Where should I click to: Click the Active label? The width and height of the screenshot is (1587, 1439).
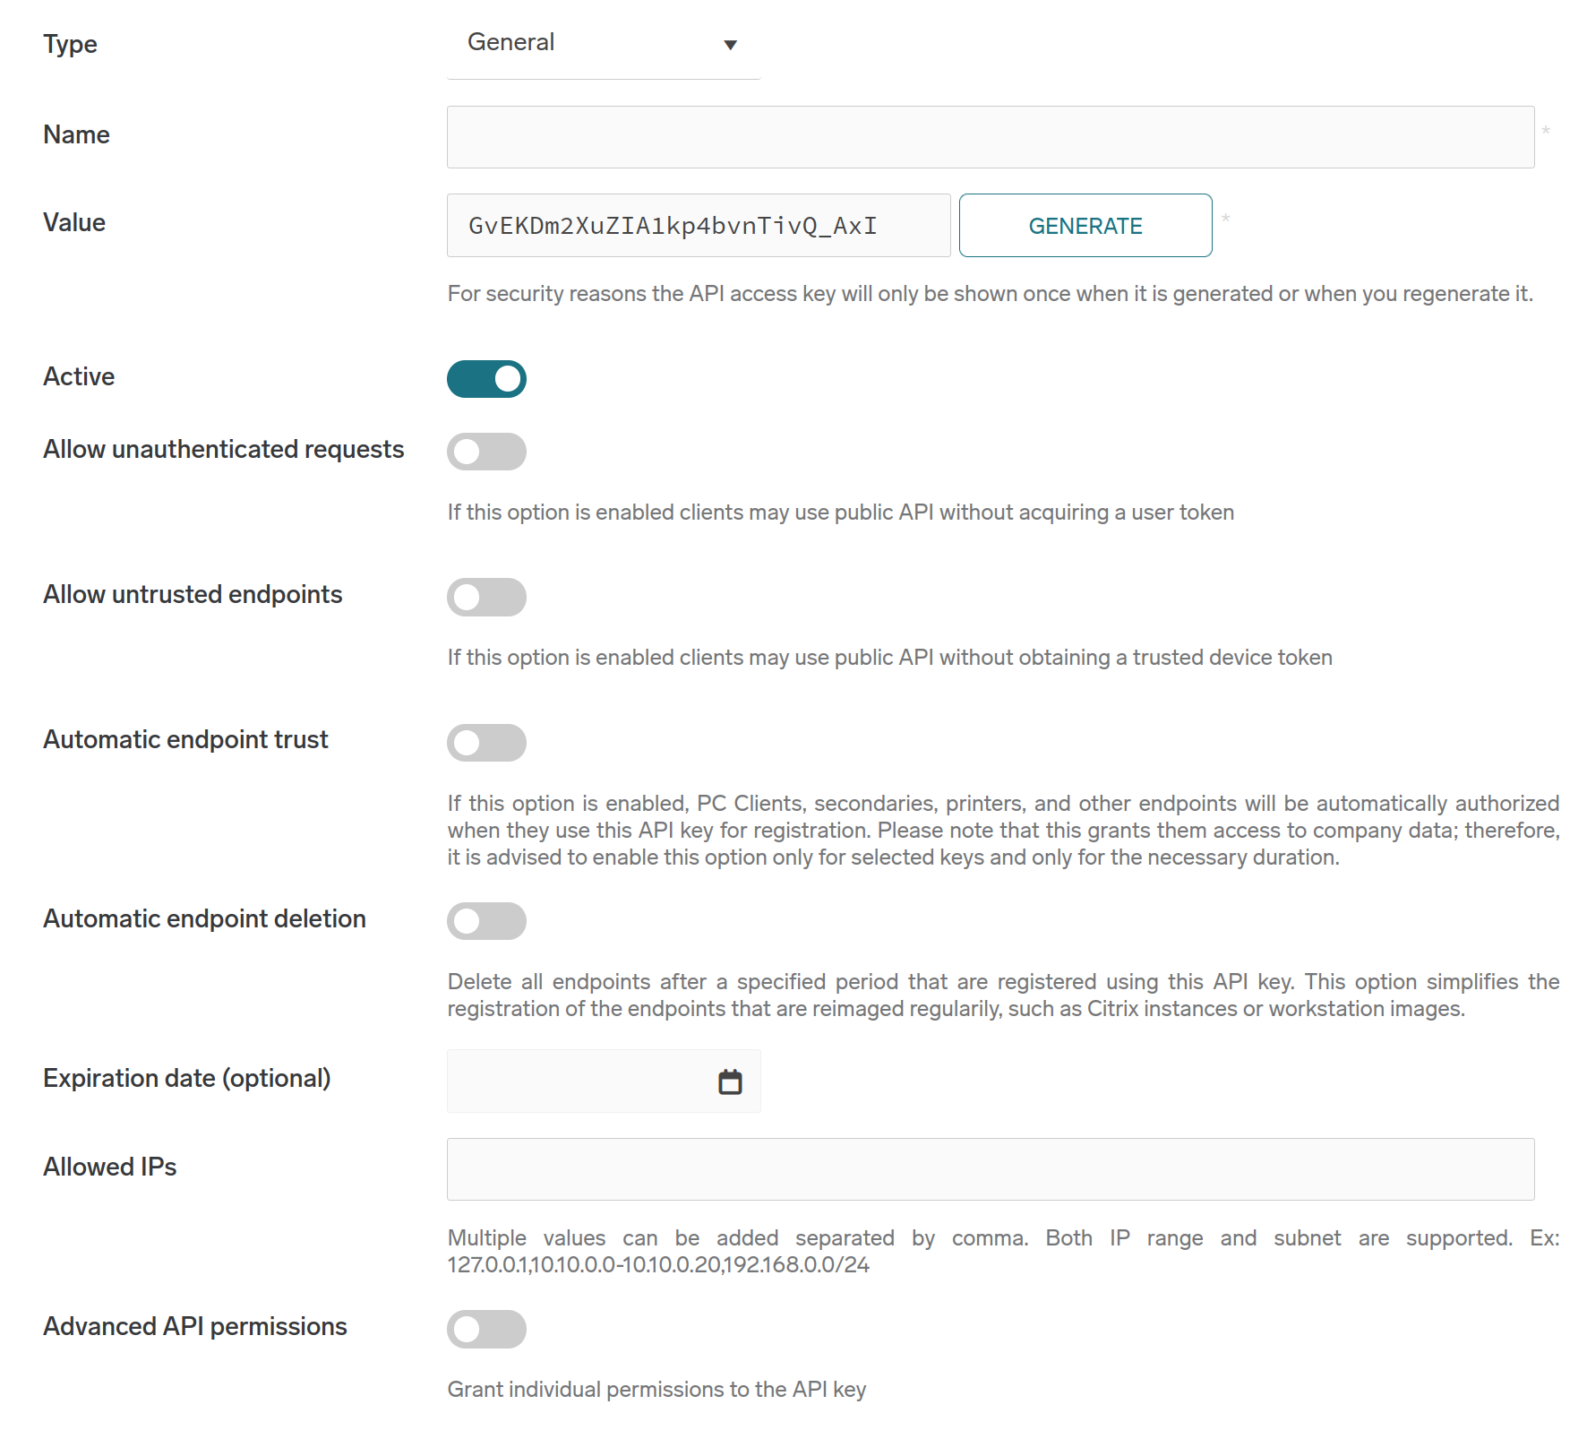point(78,376)
